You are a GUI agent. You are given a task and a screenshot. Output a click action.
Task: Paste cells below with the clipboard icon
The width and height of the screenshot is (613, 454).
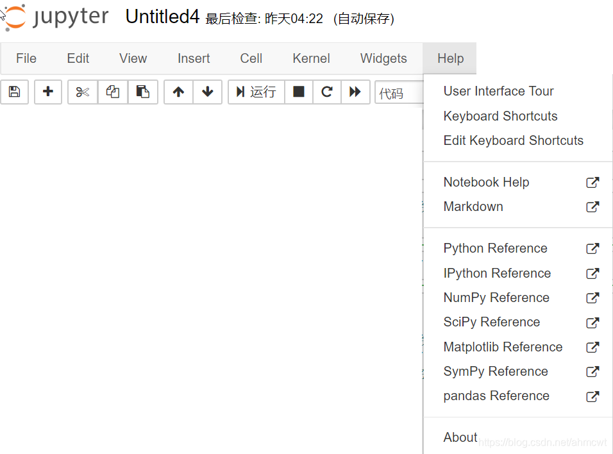coord(142,92)
